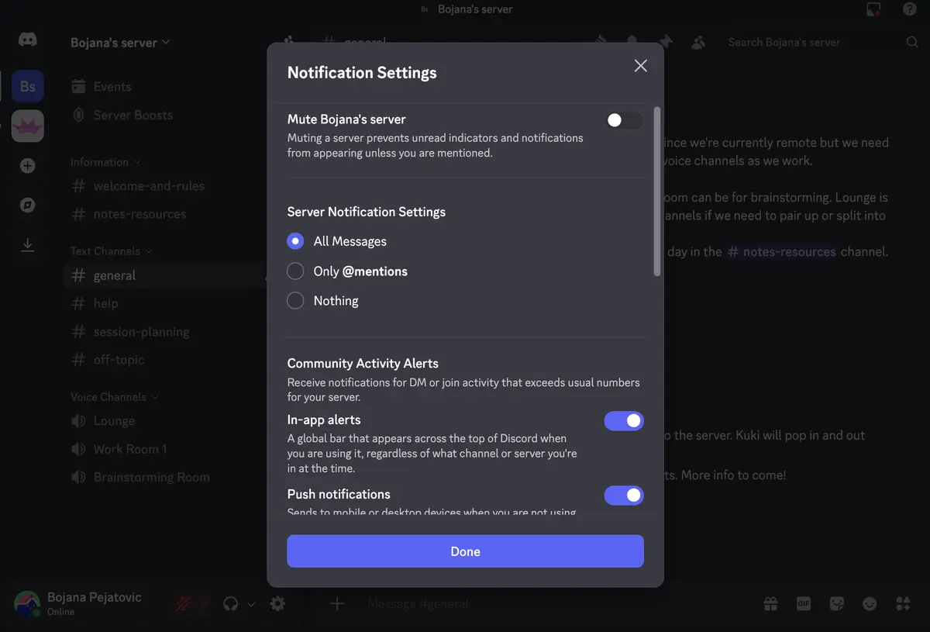The height and width of the screenshot is (632, 930).
Task: Open the Bojana's server dropdown menu
Action: (121, 42)
